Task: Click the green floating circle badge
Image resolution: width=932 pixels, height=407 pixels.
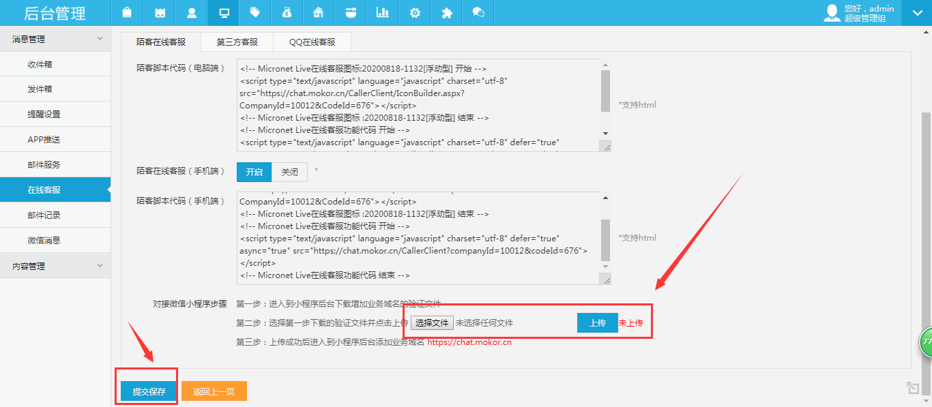Action: (x=926, y=341)
